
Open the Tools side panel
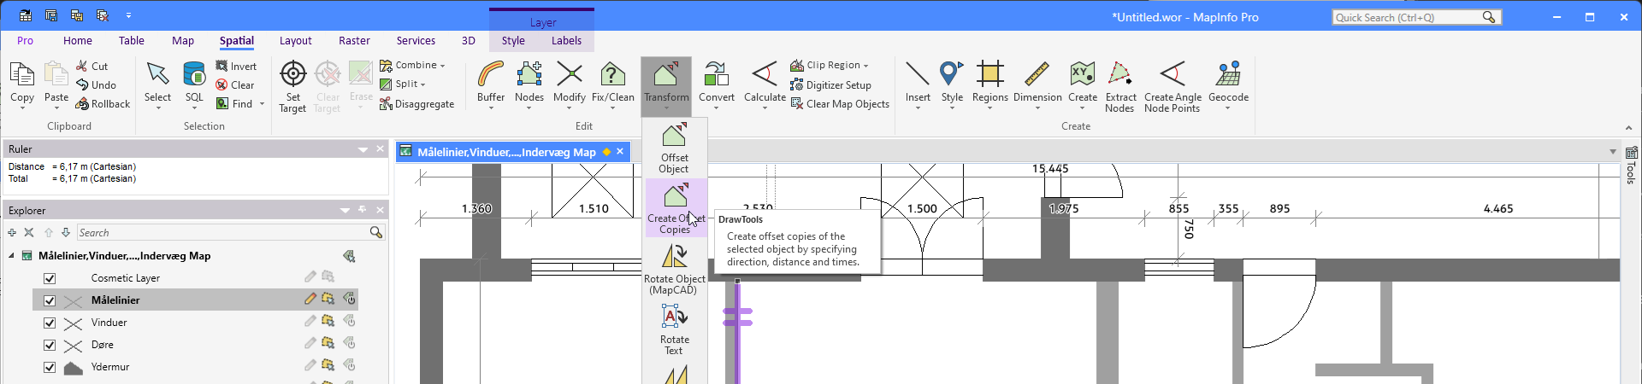[x=1631, y=165]
